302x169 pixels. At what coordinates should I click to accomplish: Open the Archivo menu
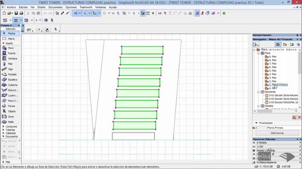pyautogui.click(x=11, y=7)
